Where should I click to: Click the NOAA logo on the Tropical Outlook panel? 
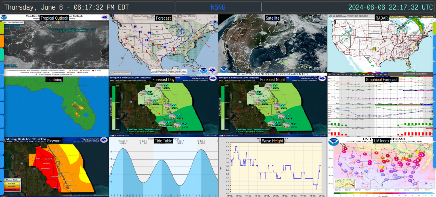click(4, 17)
